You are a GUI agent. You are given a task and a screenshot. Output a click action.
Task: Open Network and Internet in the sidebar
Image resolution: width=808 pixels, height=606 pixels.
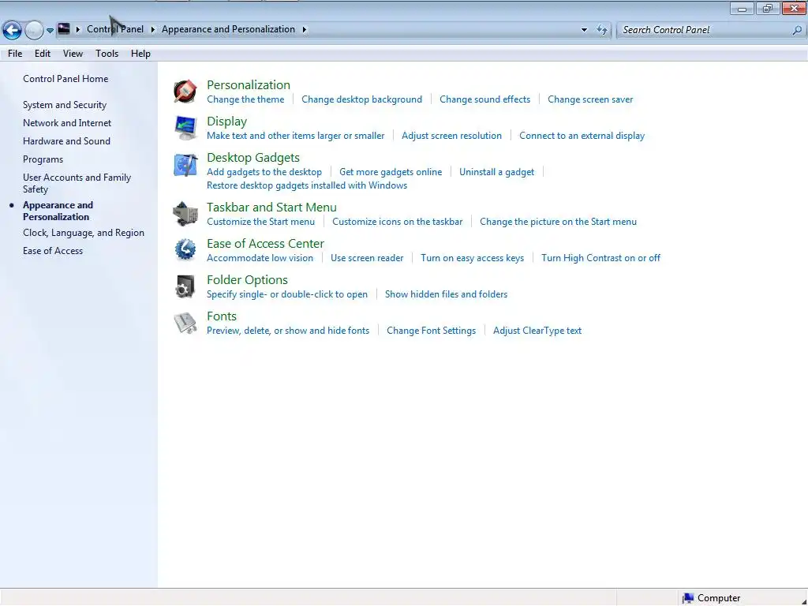coord(67,122)
